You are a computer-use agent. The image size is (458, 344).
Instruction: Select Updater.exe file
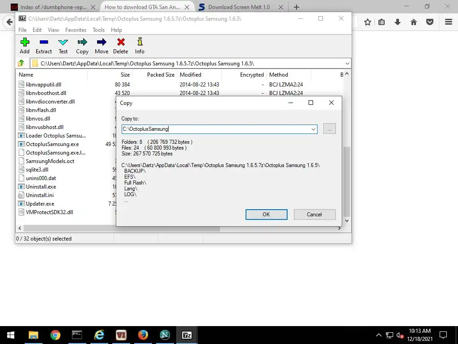pos(40,203)
